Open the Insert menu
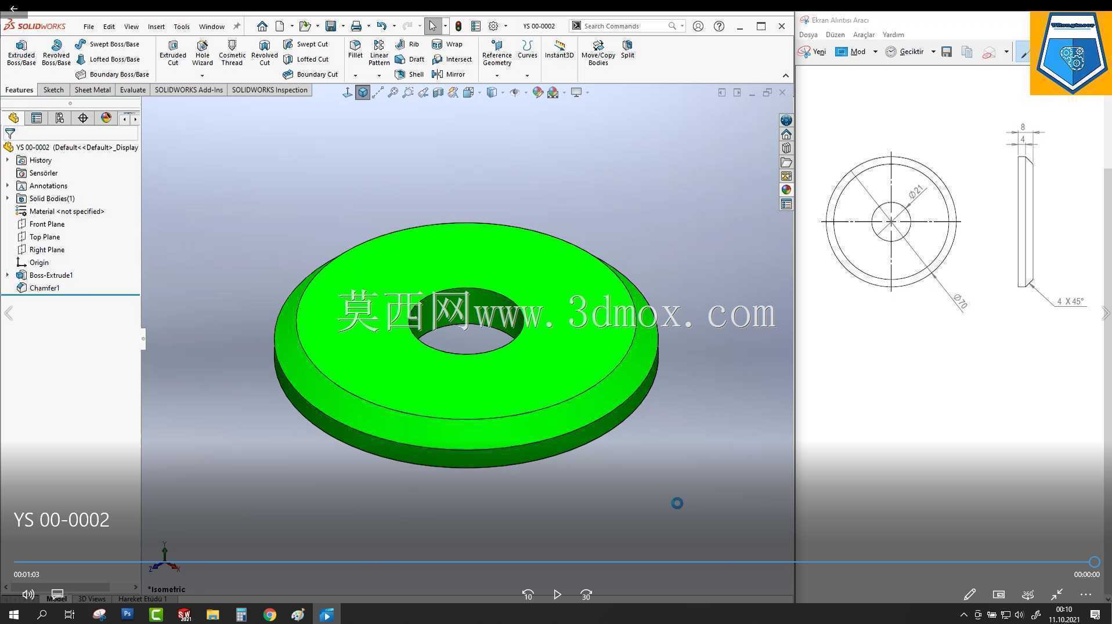 [x=156, y=27]
